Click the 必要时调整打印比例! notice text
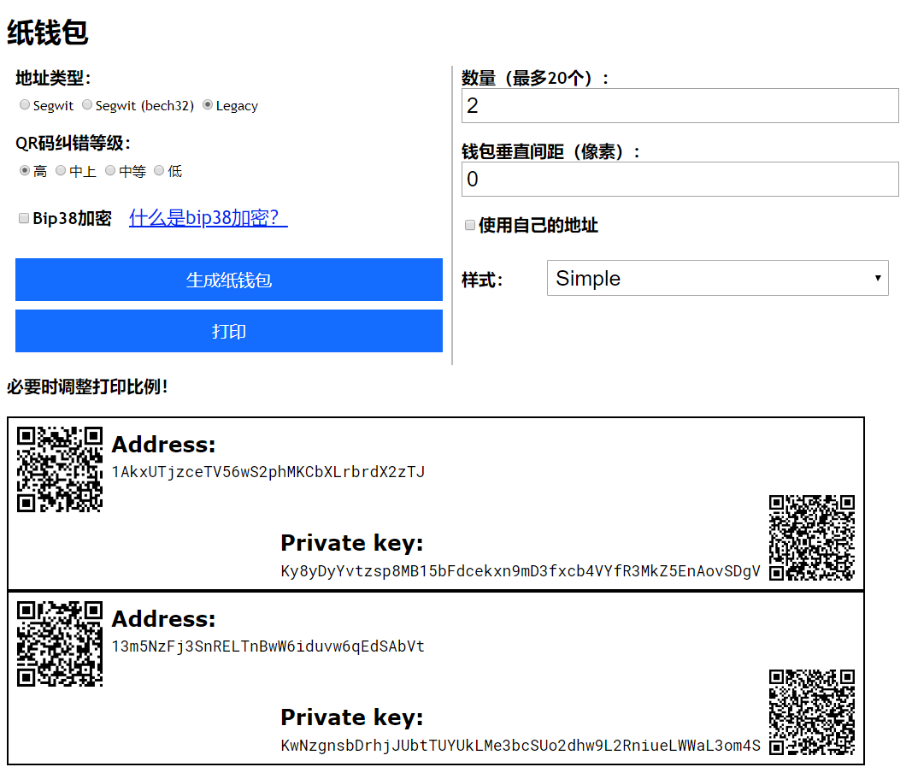The width and height of the screenshot is (912, 779). [88, 387]
